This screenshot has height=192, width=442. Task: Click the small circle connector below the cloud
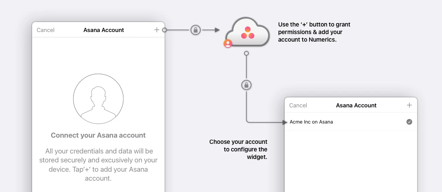coord(246,53)
